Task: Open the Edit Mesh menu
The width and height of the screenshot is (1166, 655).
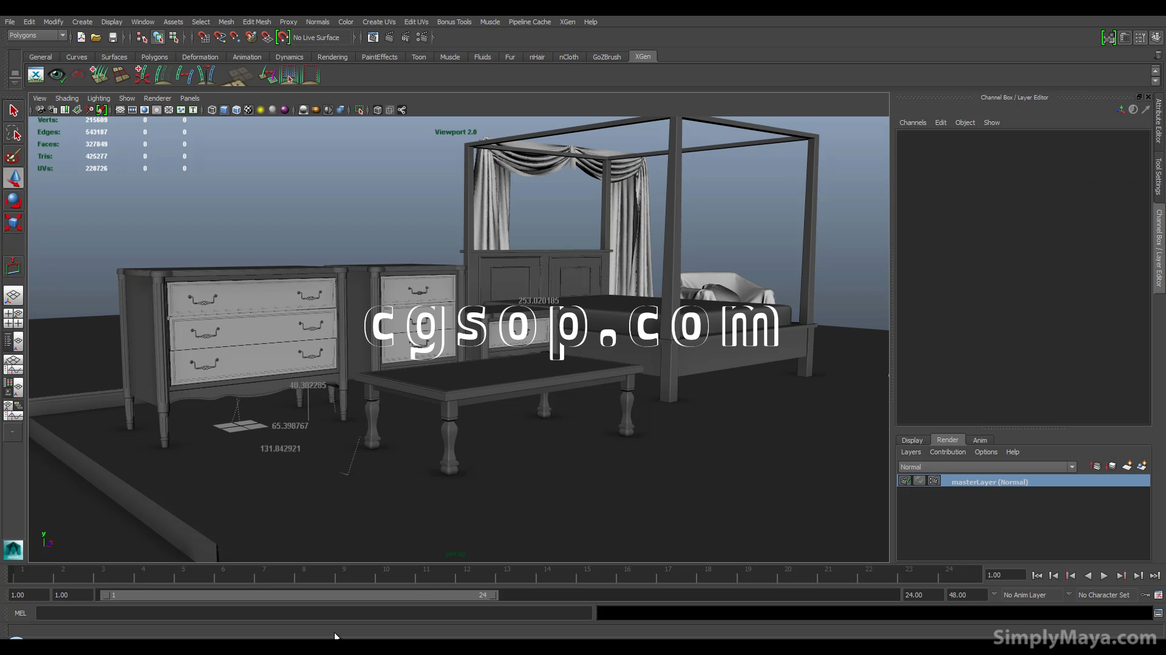Action: [256, 22]
